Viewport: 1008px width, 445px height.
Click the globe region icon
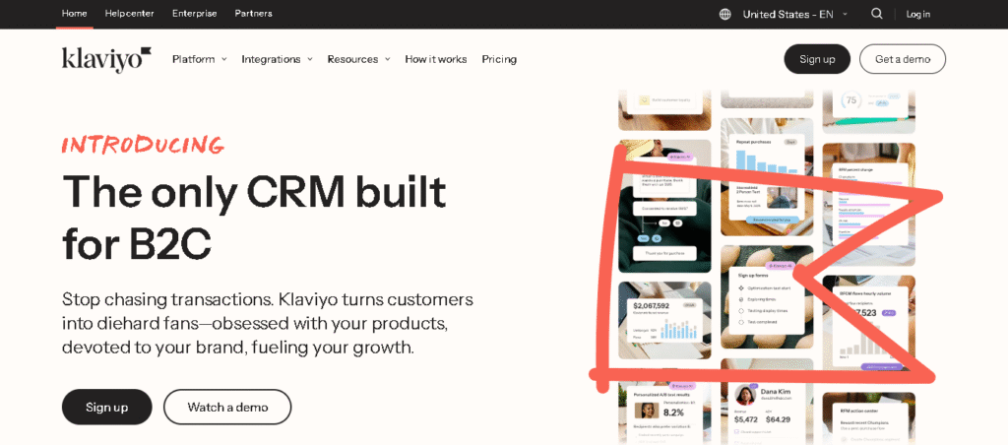point(725,14)
